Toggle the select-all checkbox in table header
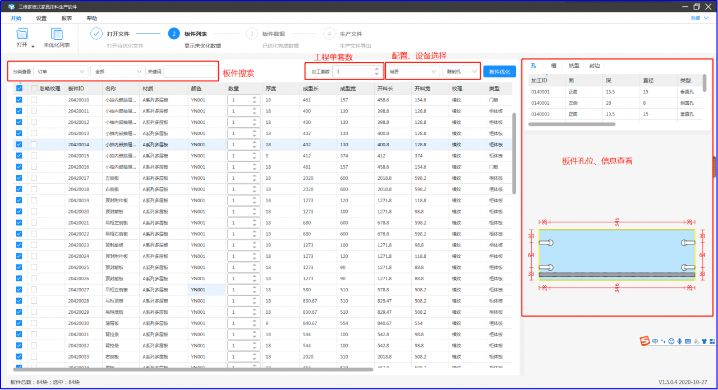This screenshot has height=390, width=718. point(19,89)
